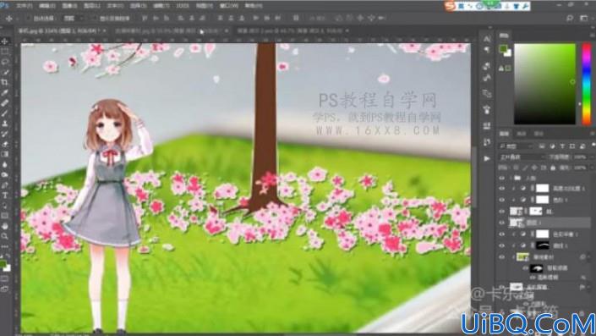
Task: Filter layers by pixel layer icon
Action: click(542, 146)
